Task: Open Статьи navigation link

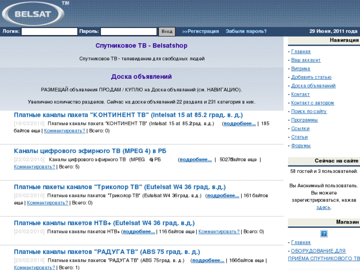Action: pyautogui.click(x=300, y=137)
